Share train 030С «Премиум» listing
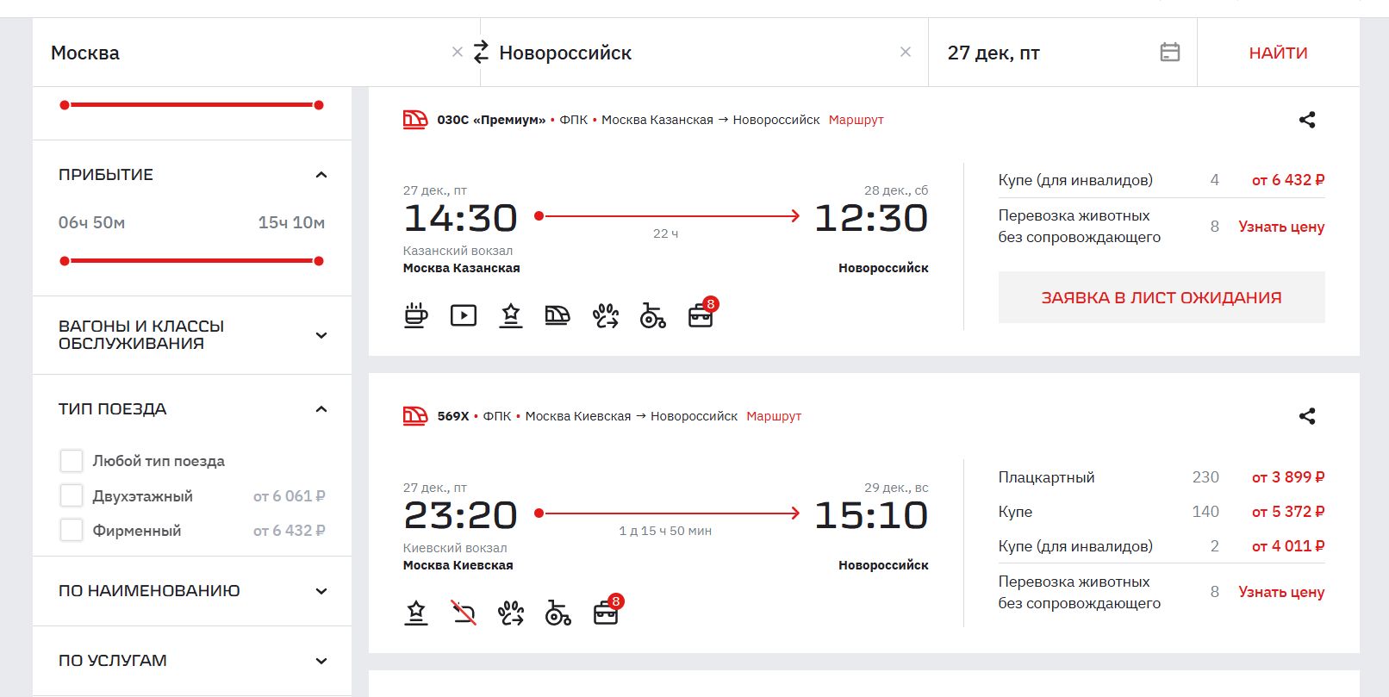The width and height of the screenshot is (1389, 697). point(1306,120)
